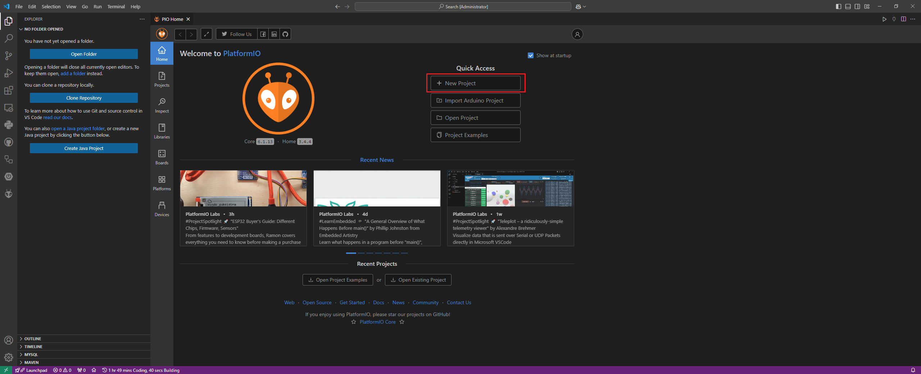Open the Source Control view

tap(9, 55)
